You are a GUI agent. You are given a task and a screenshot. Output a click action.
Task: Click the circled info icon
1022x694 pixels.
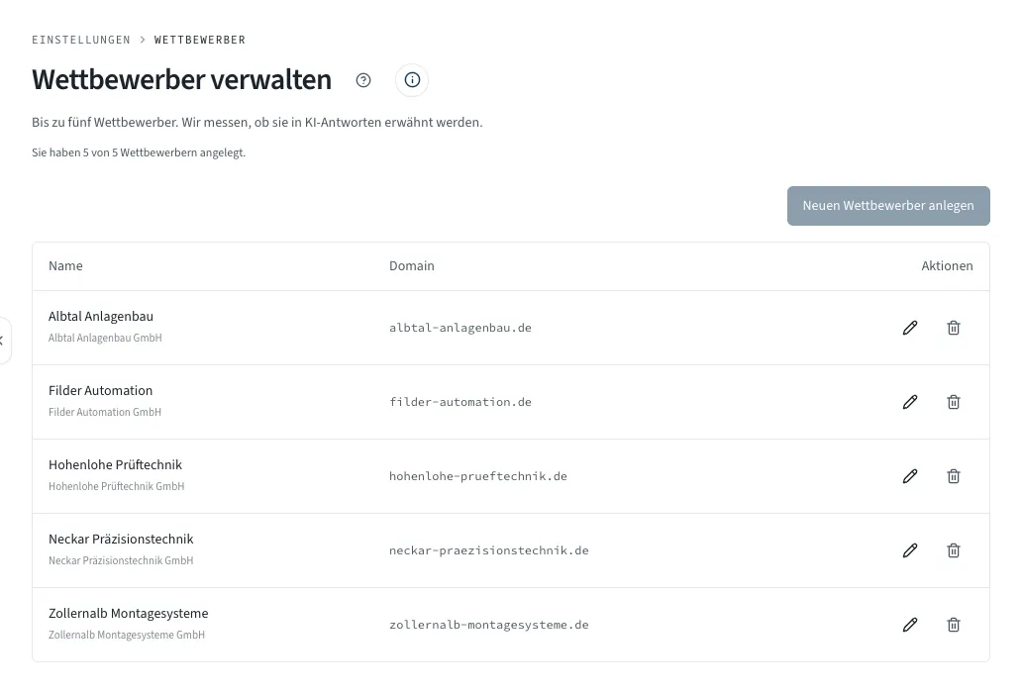point(412,80)
